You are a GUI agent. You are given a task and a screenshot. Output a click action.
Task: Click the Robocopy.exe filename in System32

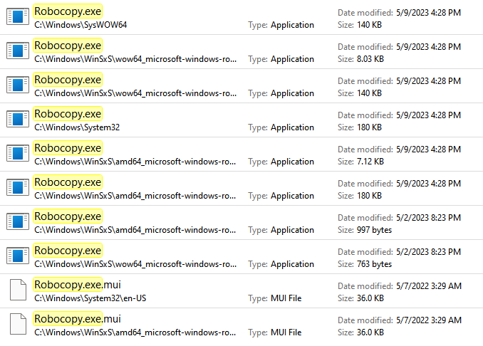tap(68, 114)
